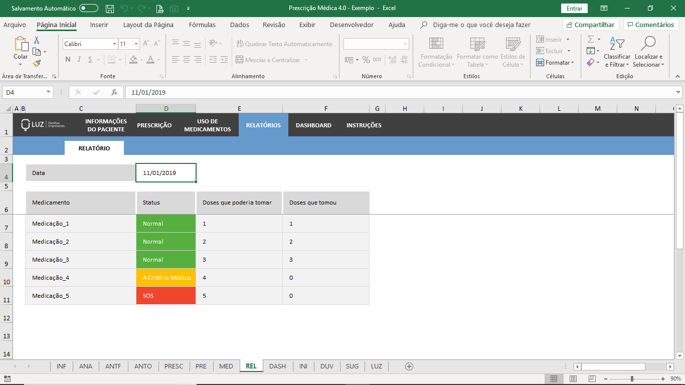Open the Formatar cells menu

click(555, 63)
